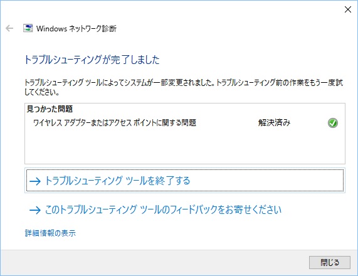Click the green checkmark resolved icon

[333, 123]
